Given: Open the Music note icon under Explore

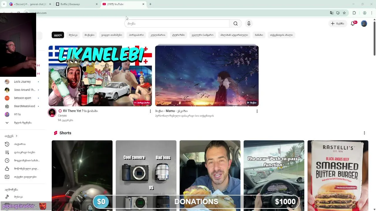Looking at the screenshot, I should click(x=7, y=197).
